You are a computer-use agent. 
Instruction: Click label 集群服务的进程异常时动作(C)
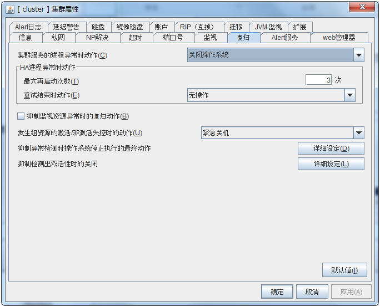[x=62, y=55]
